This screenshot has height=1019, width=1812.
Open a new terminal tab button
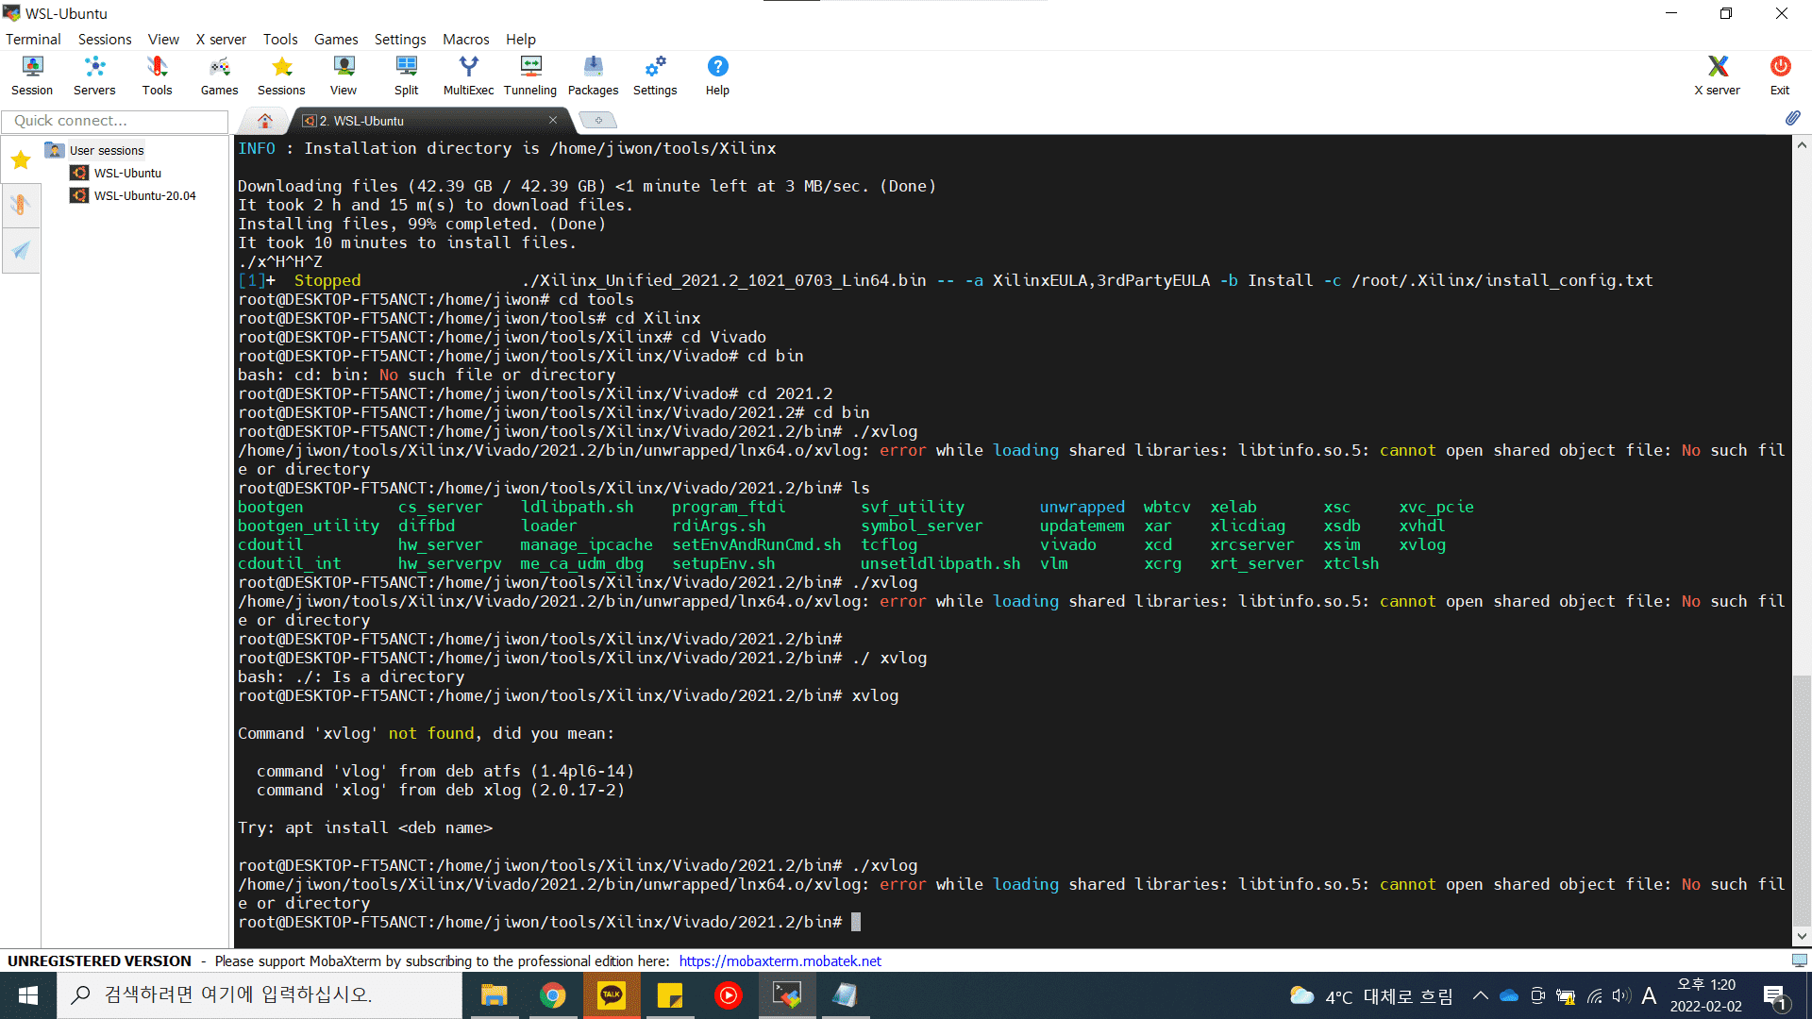tap(597, 120)
